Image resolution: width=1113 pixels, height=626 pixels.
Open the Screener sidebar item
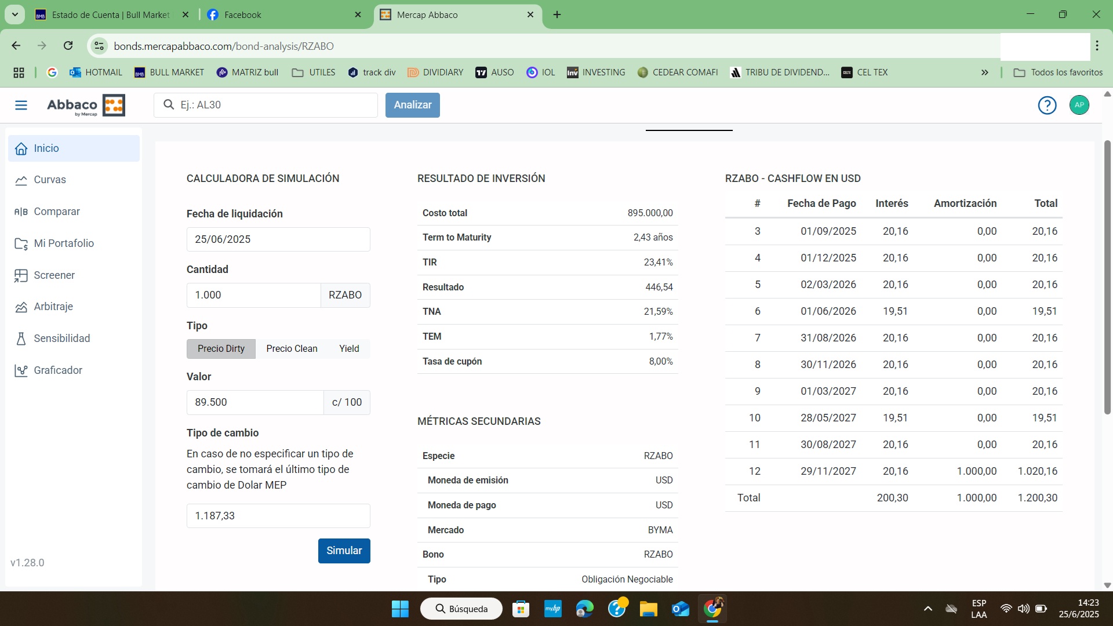pos(54,275)
